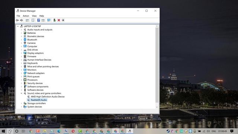The width and height of the screenshot is (238, 134).
Task: Click the Cameras category icon
Action: pos(25,43)
